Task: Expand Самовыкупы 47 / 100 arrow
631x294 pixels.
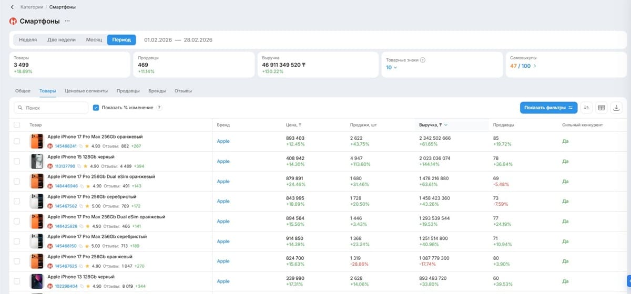Action: coord(535,66)
